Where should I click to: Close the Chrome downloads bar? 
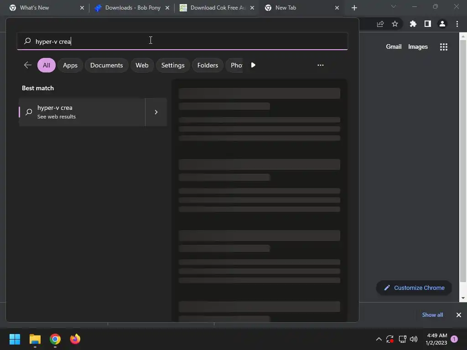pyautogui.click(x=459, y=314)
